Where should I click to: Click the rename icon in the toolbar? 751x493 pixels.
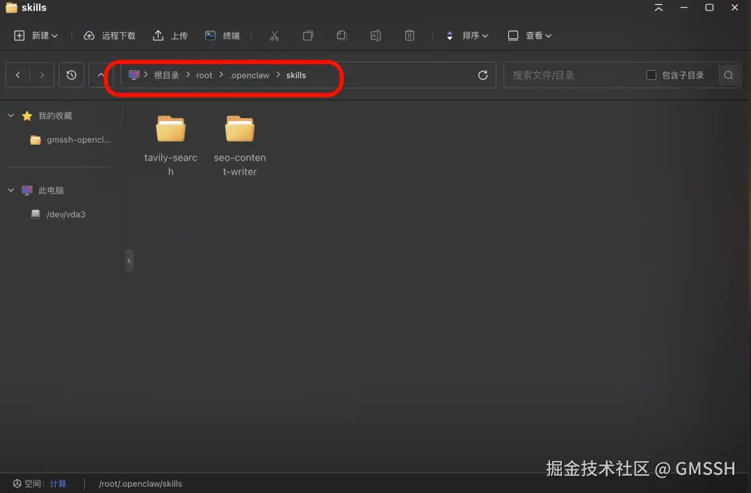(x=375, y=35)
